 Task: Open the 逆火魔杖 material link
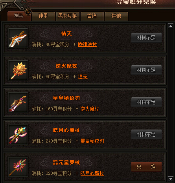tap(90, 109)
